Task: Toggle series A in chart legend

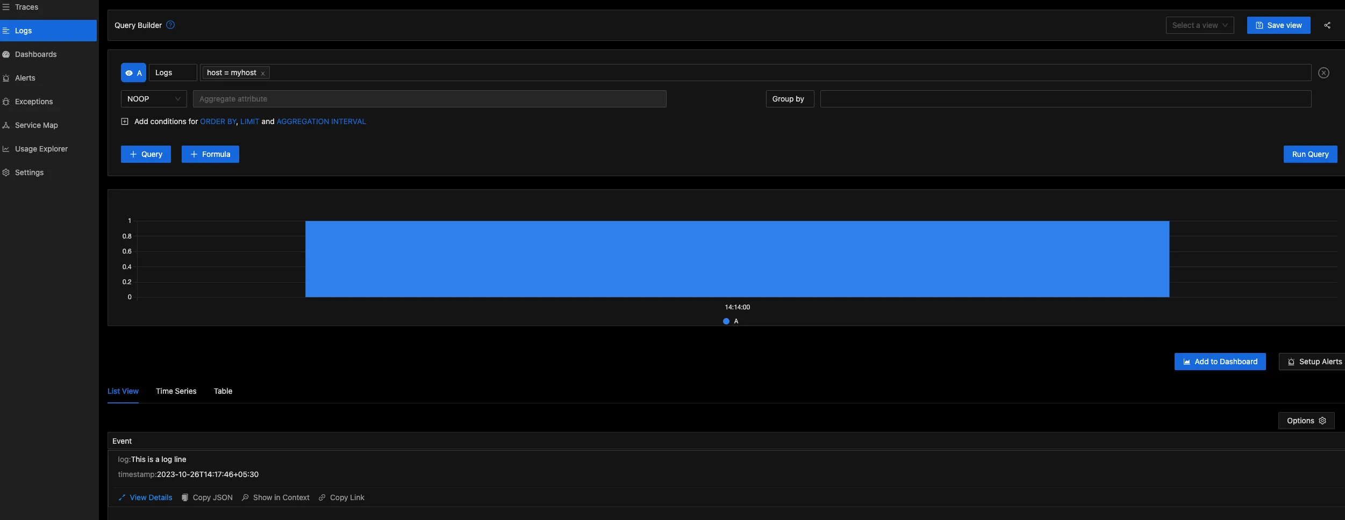Action: click(x=731, y=321)
